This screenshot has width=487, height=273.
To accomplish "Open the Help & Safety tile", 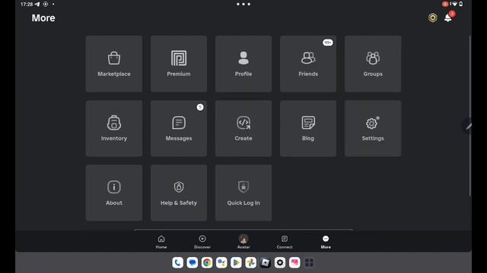I will pos(179,193).
